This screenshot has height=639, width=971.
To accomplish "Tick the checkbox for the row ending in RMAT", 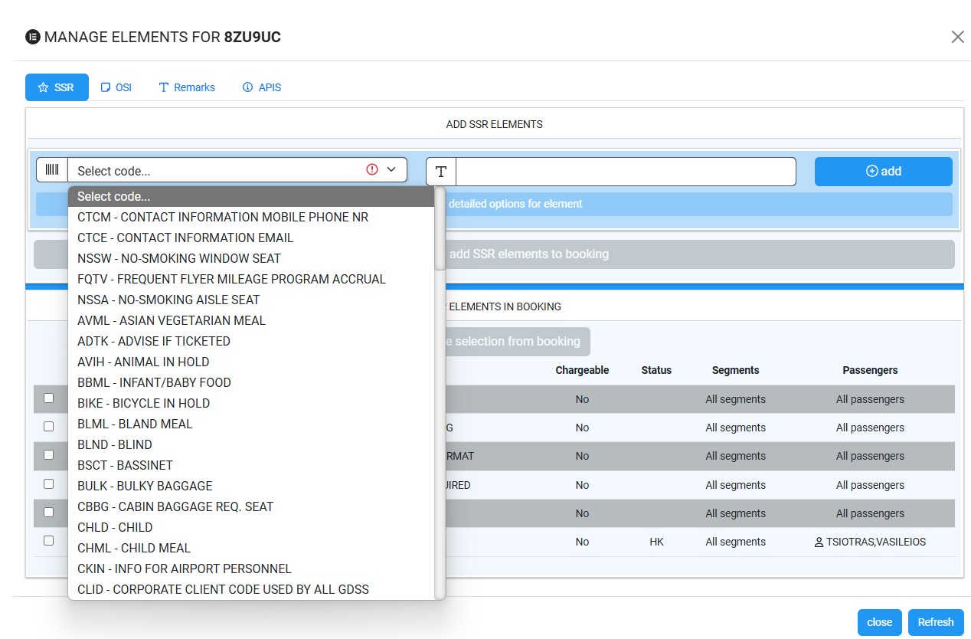I will coord(48,454).
